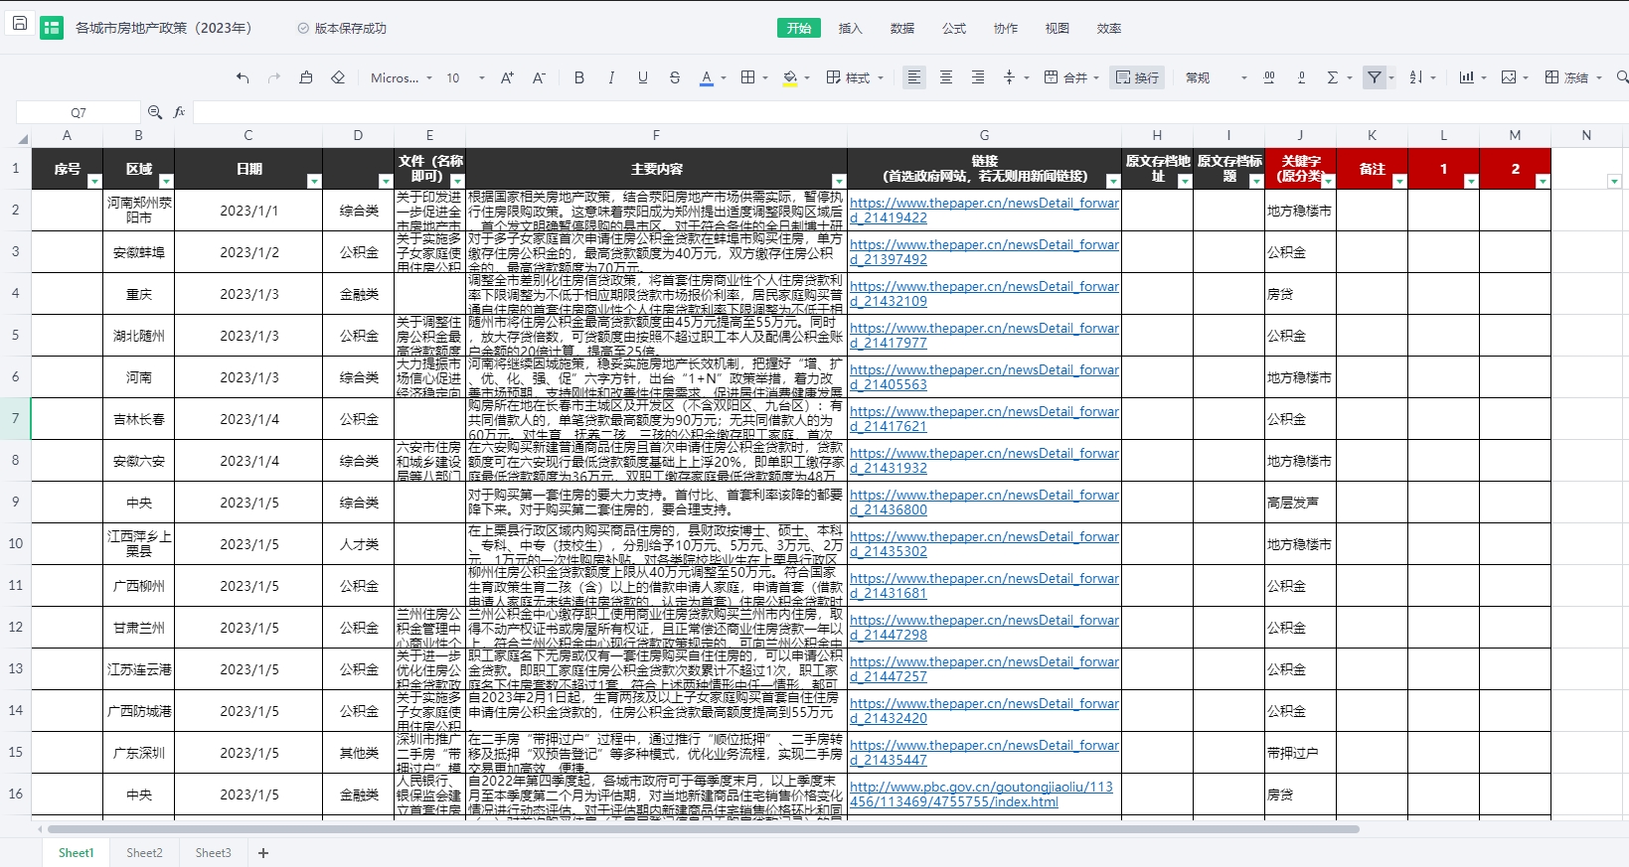Click the undo arrow icon
Image resolution: width=1629 pixels, height=867 pixels.
pyautogui.click(x=243, y=77)
